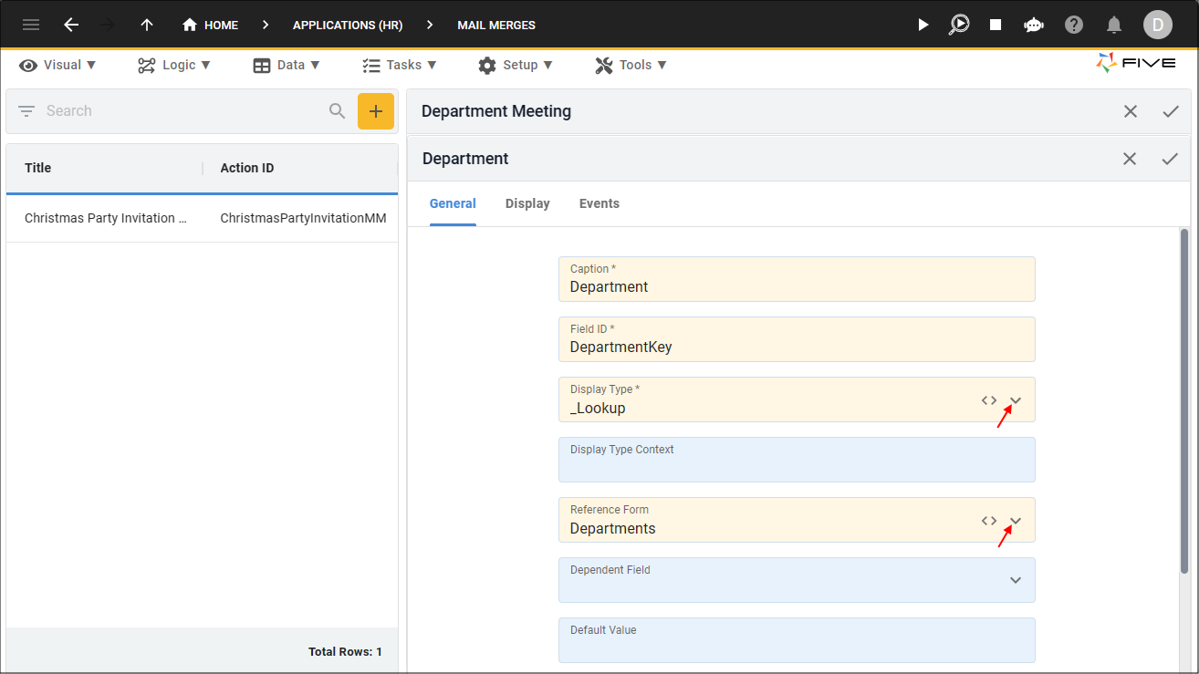The image size is (1199, 674).
Task: Open the Logic menu
Action: pyautogui.click(x=174, y=65)
